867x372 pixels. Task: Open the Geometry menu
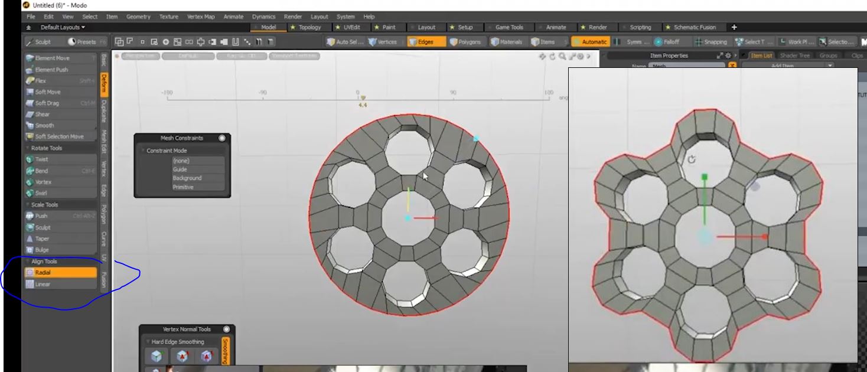pyautogui.click(x=138, y=17)
